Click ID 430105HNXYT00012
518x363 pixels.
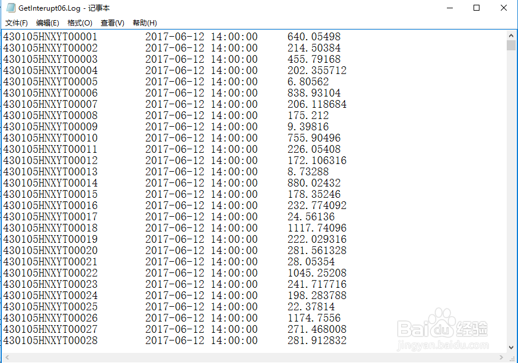[50, 160]
